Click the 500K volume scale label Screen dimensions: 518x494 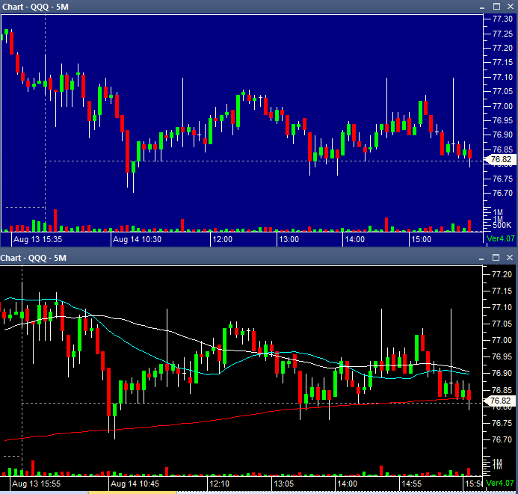tap(502, 226)
